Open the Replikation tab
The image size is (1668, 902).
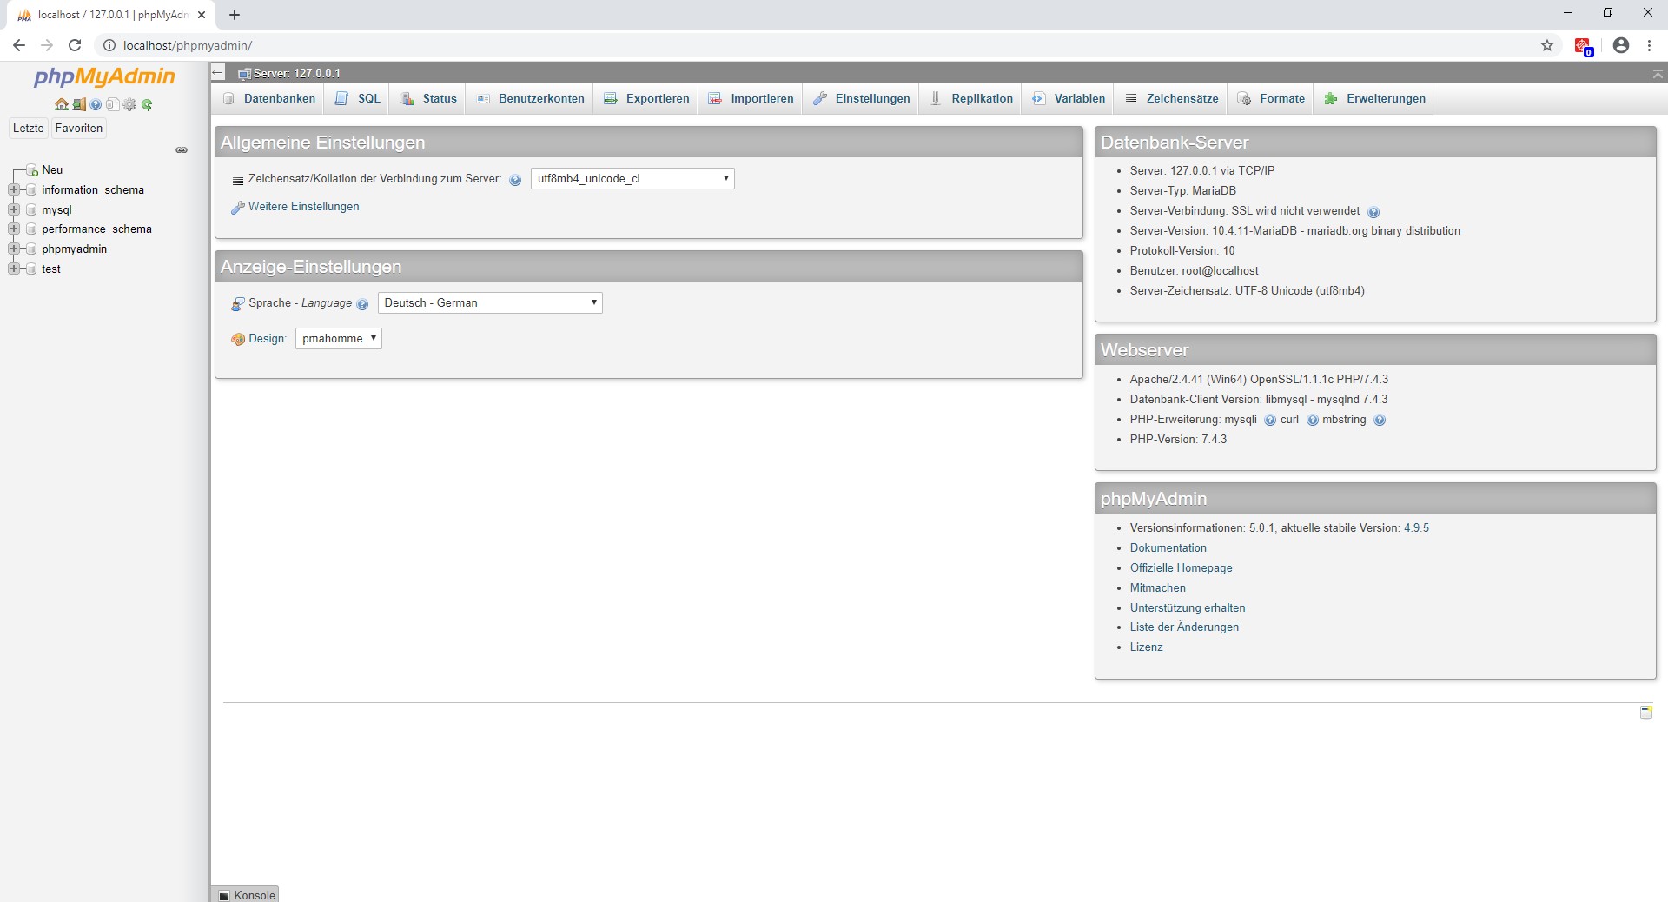point(971,99)
